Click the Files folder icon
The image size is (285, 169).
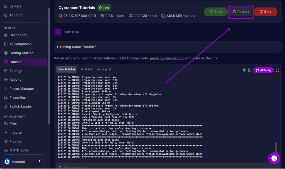point(6,124)
